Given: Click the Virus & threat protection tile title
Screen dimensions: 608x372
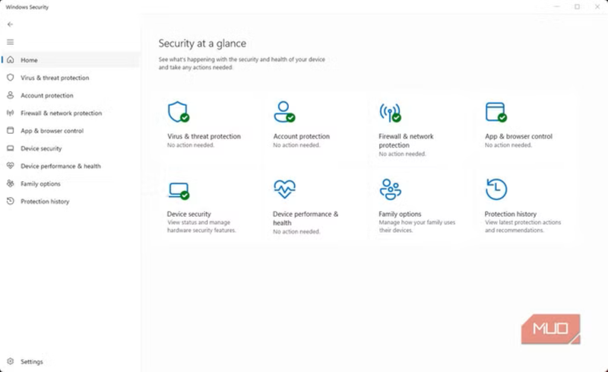Looking at the screenshot, I should [x=204, y=136].
